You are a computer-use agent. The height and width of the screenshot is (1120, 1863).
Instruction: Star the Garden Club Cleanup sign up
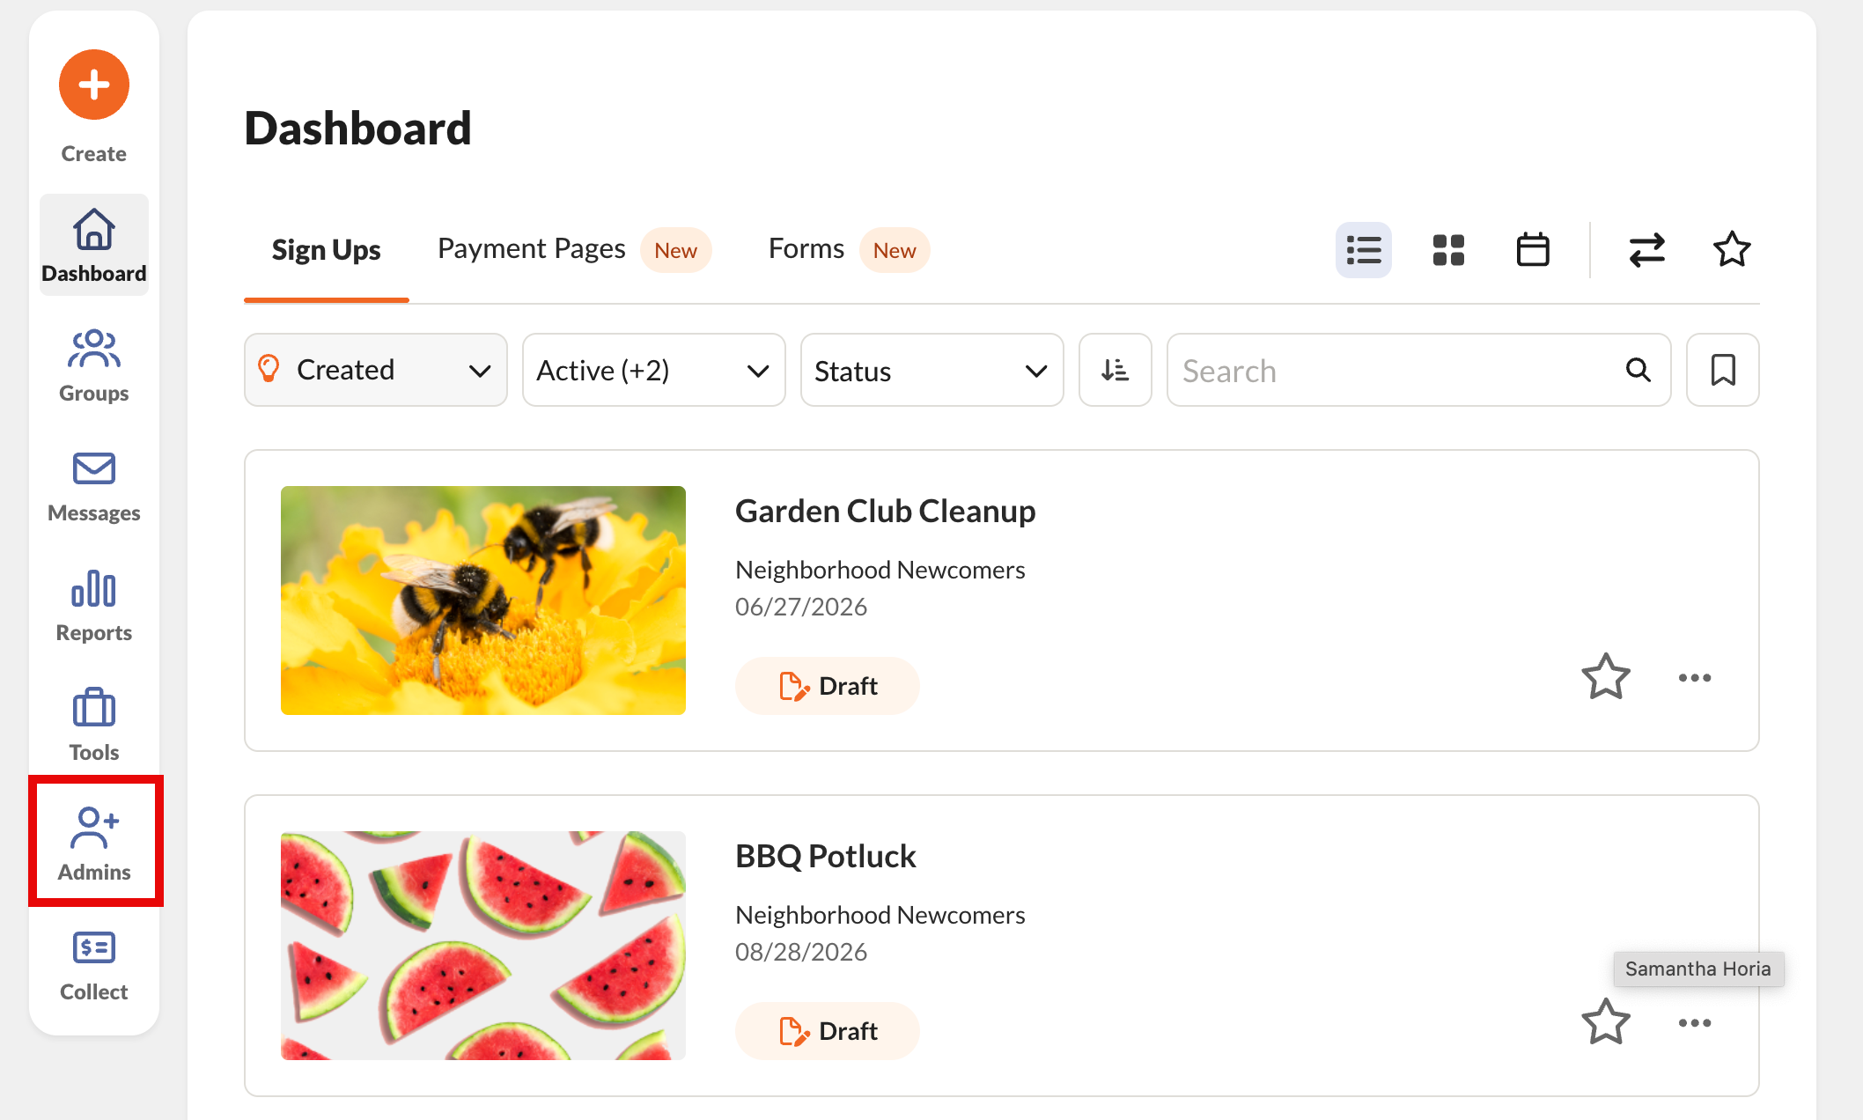(x=1606, y=677)
